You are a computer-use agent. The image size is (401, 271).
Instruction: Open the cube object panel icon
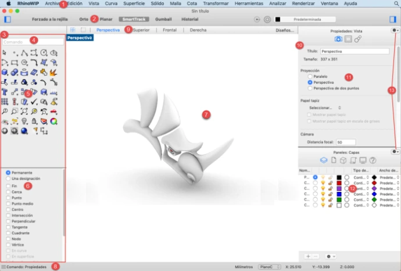click(343, 160)
